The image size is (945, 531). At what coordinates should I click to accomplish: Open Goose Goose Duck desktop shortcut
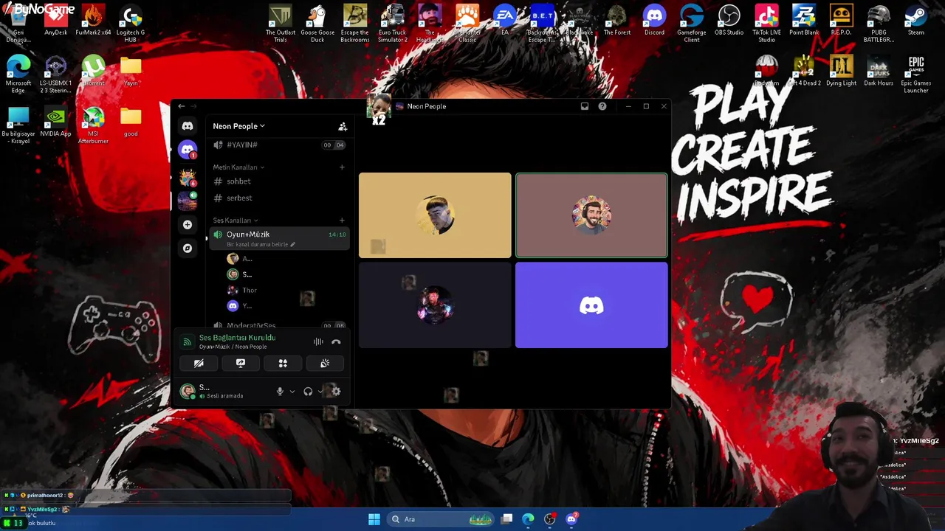[317, 24]
